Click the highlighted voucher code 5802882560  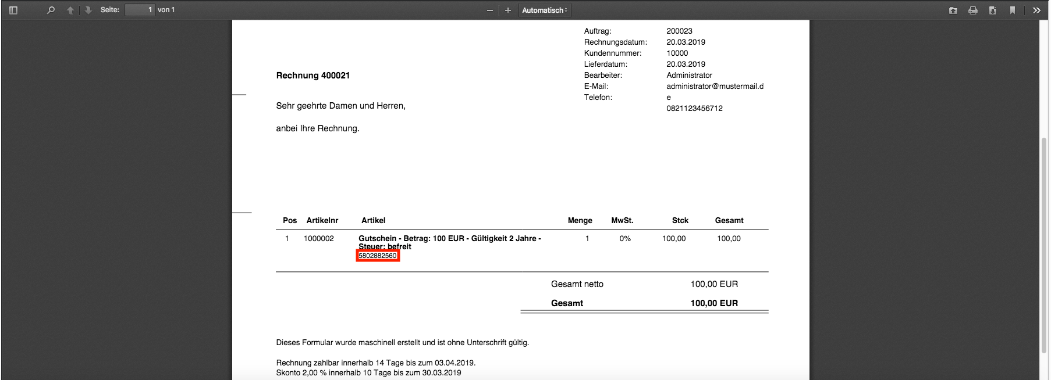[378, 256]
